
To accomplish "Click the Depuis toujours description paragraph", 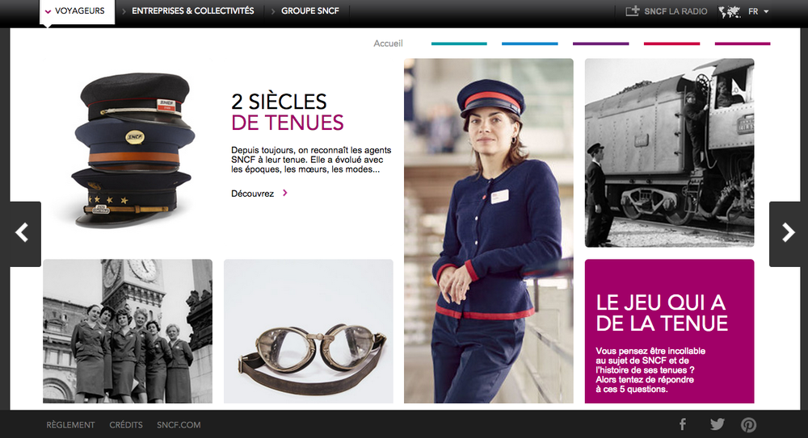I will pos(311,160).
